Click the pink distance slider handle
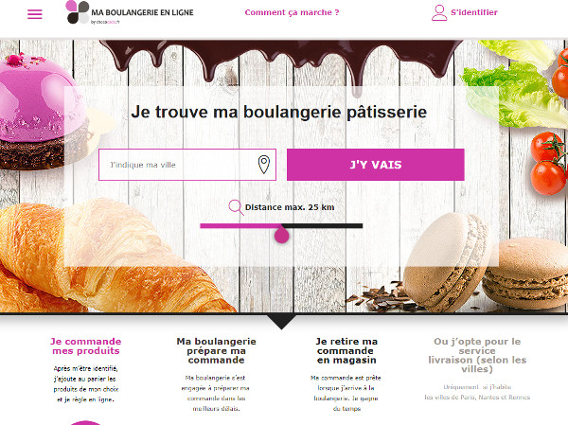 [281, 235]
